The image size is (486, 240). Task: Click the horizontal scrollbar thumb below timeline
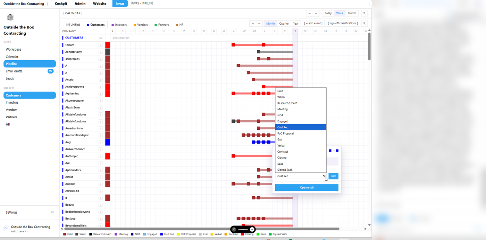[x=202, y=229]
